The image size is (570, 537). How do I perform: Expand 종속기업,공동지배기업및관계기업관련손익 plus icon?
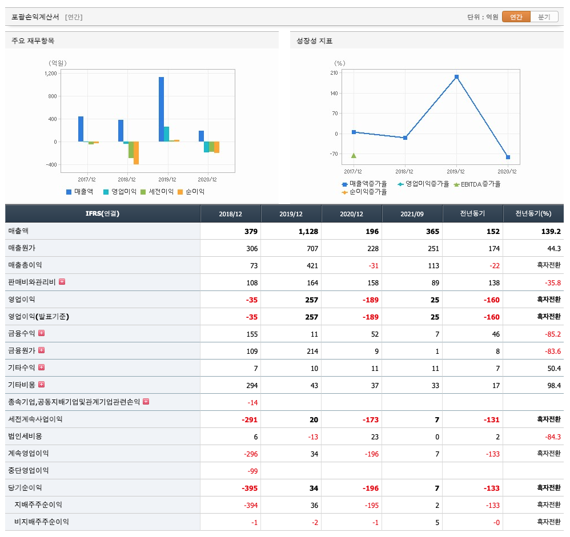(146, 402)
